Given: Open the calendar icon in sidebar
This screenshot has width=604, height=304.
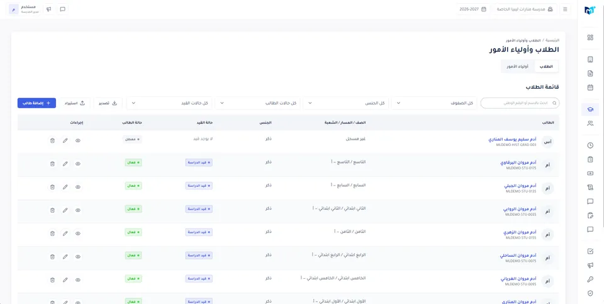Looking at the screenshot, I should click(x=590, y=87).
